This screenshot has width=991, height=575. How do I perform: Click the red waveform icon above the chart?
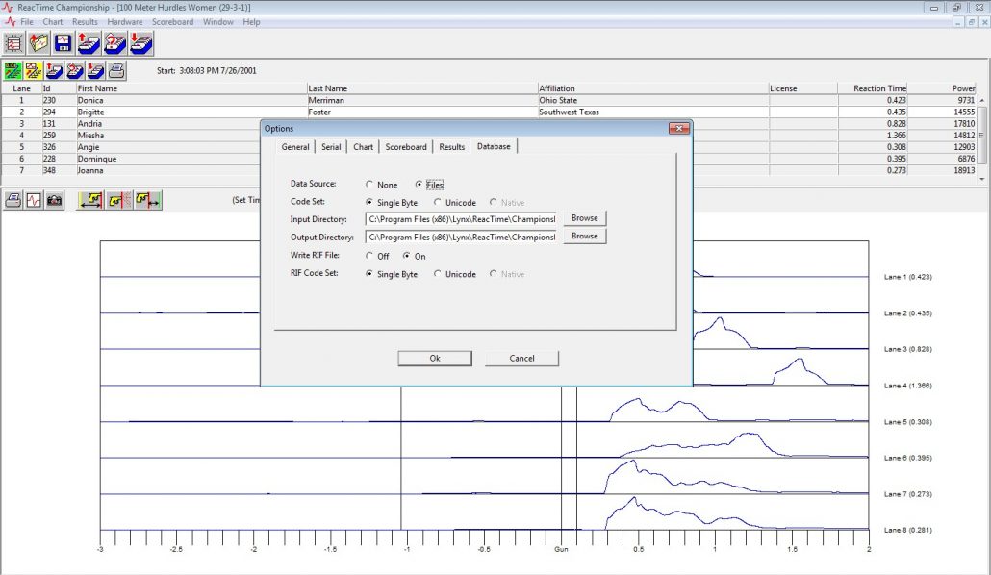coord(35,200)
